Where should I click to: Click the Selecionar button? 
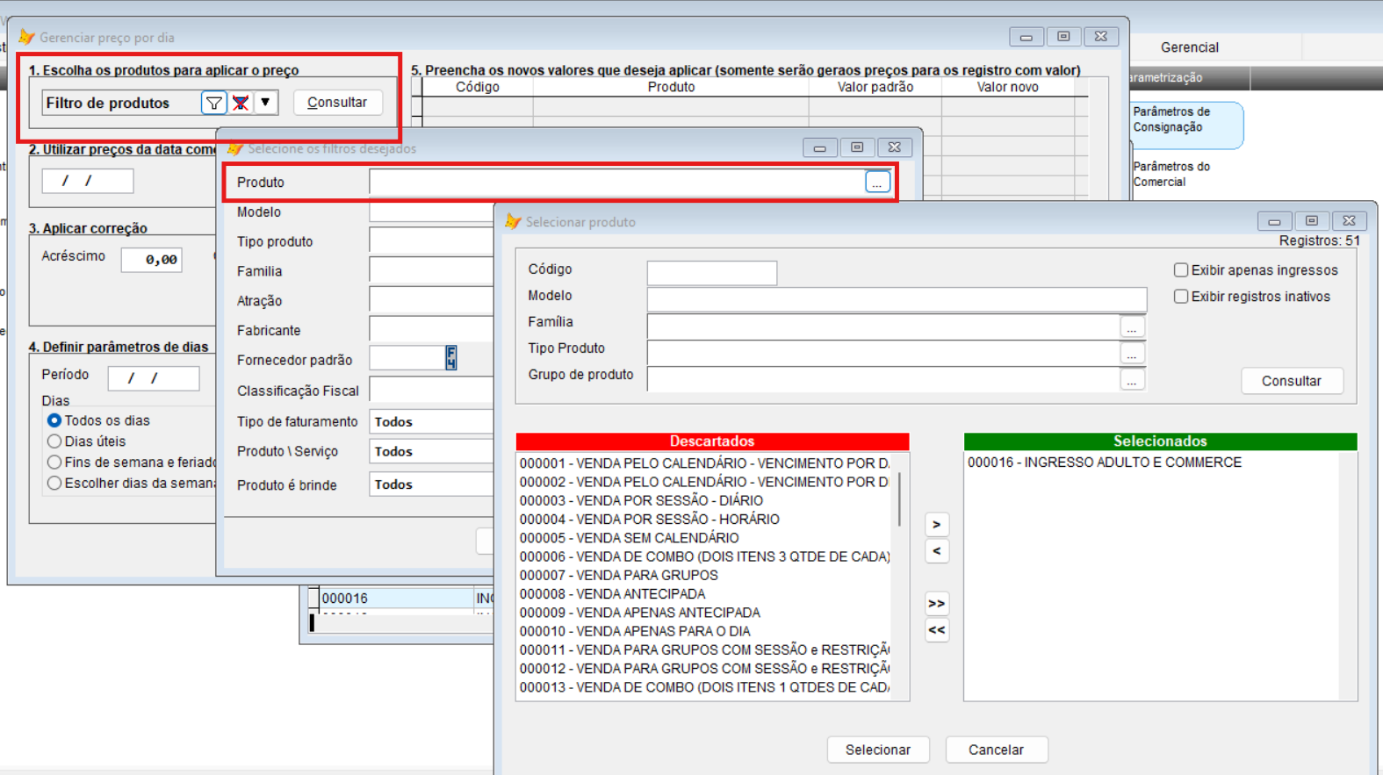click(877, 750)
